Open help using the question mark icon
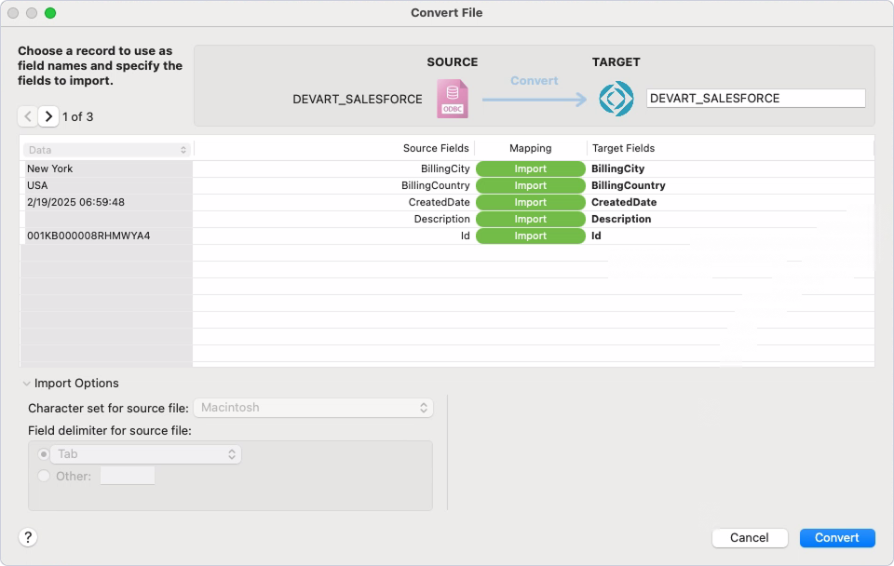 coord(28,537)
